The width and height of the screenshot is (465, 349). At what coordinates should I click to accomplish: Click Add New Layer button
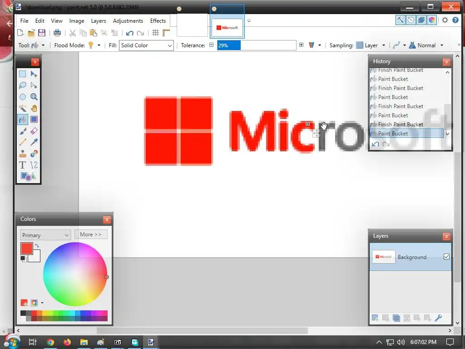[375, 318]
